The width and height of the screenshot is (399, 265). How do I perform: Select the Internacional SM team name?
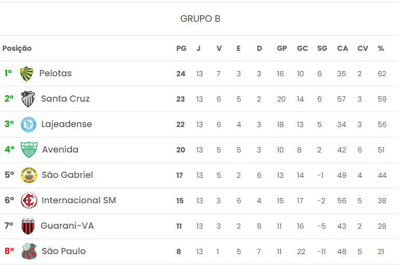point(79,201)
